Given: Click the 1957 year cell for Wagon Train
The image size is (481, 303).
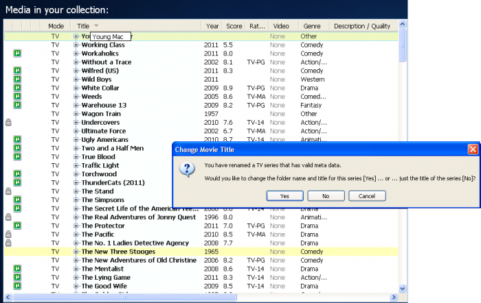Looking at the screenshot, I should [x=211, y=114].
